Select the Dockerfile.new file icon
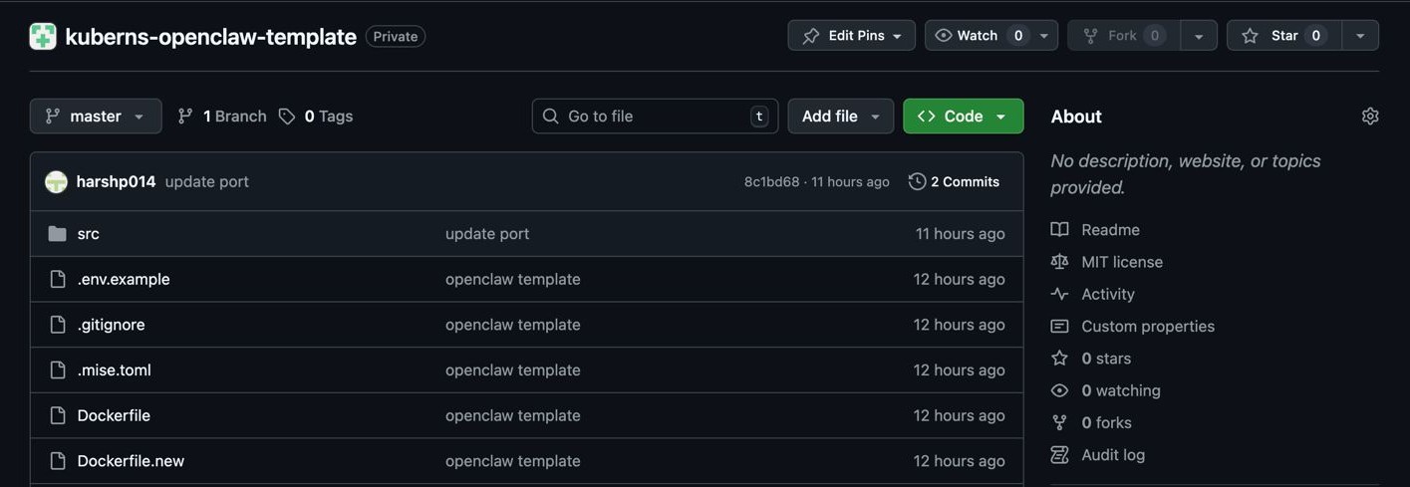 tap(58, 461)
